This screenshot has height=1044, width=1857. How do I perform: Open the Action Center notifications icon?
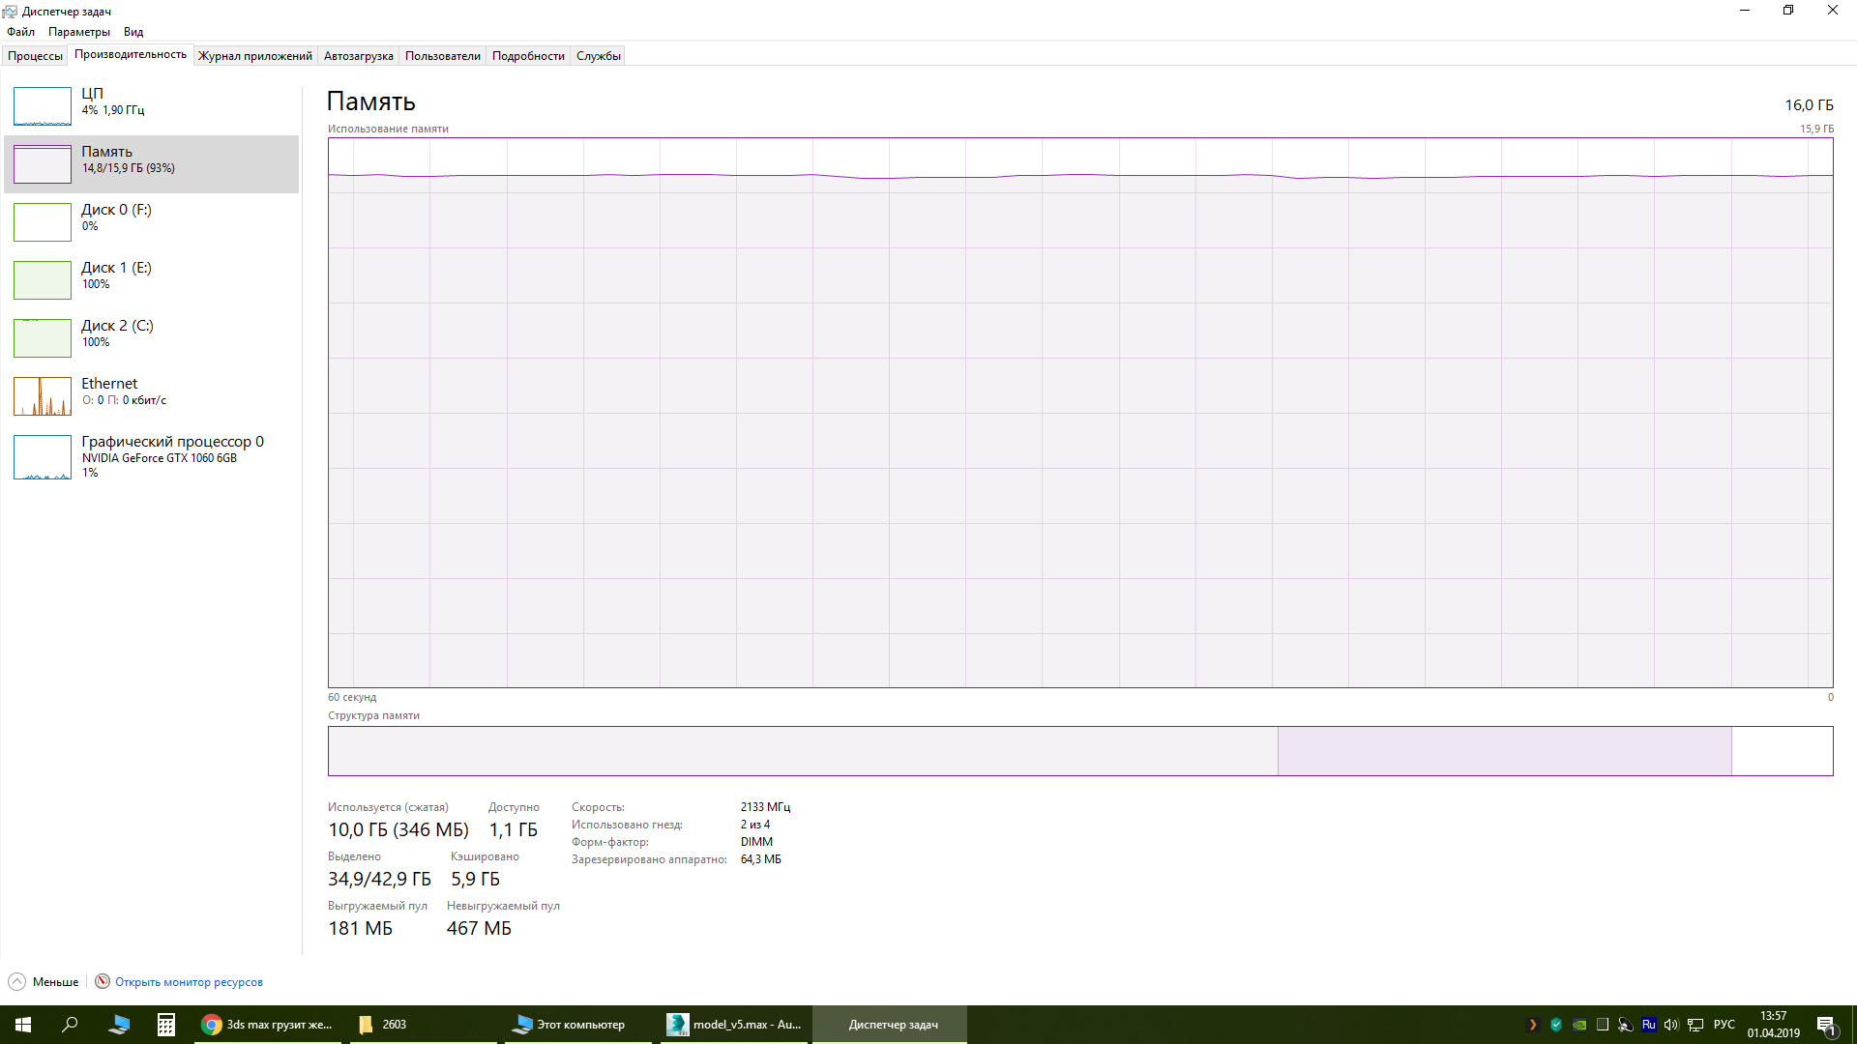point(1826,1025)
